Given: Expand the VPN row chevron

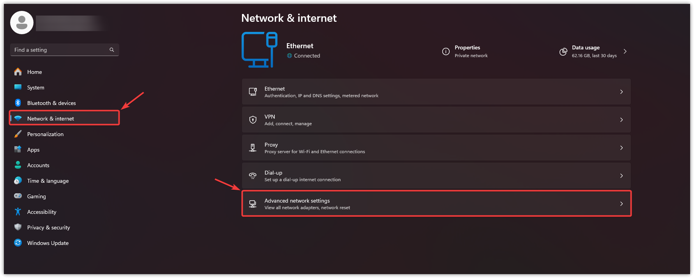Looking at the screenshot, I should [622, 120].
